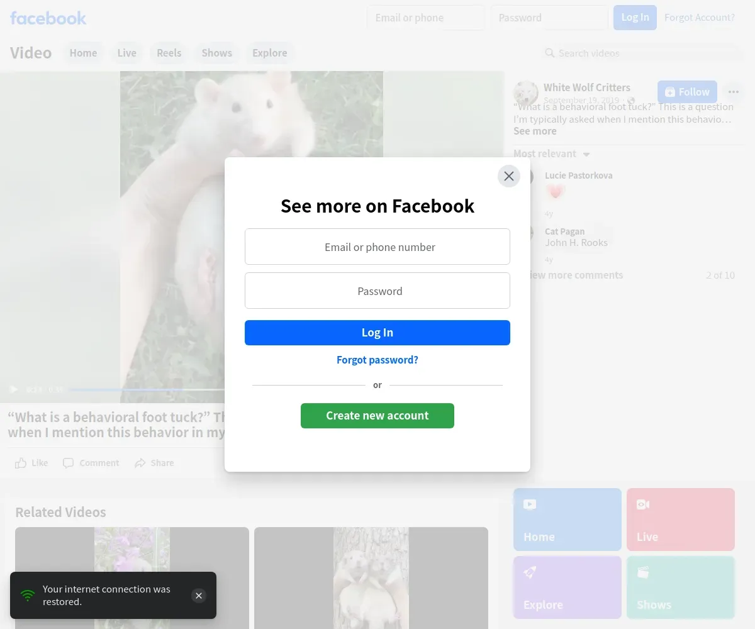Click commenter name Cat Pagan

tap(564, 231)
